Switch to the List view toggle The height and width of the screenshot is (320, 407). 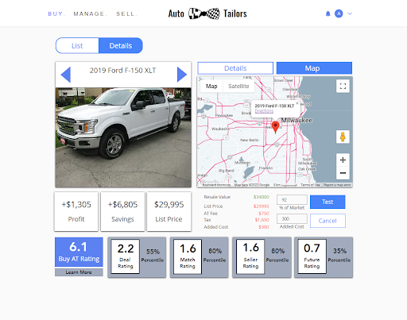(77, 46)
